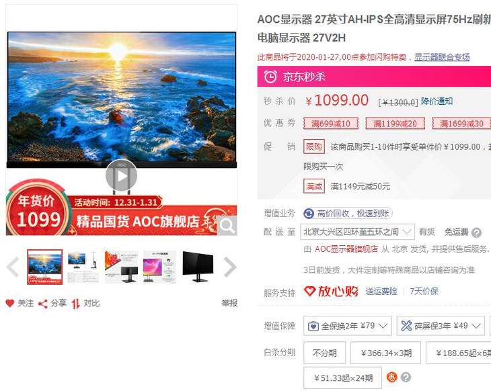
Task: Select the ¥366.34×3期 installment option
Action: point(386,353)
